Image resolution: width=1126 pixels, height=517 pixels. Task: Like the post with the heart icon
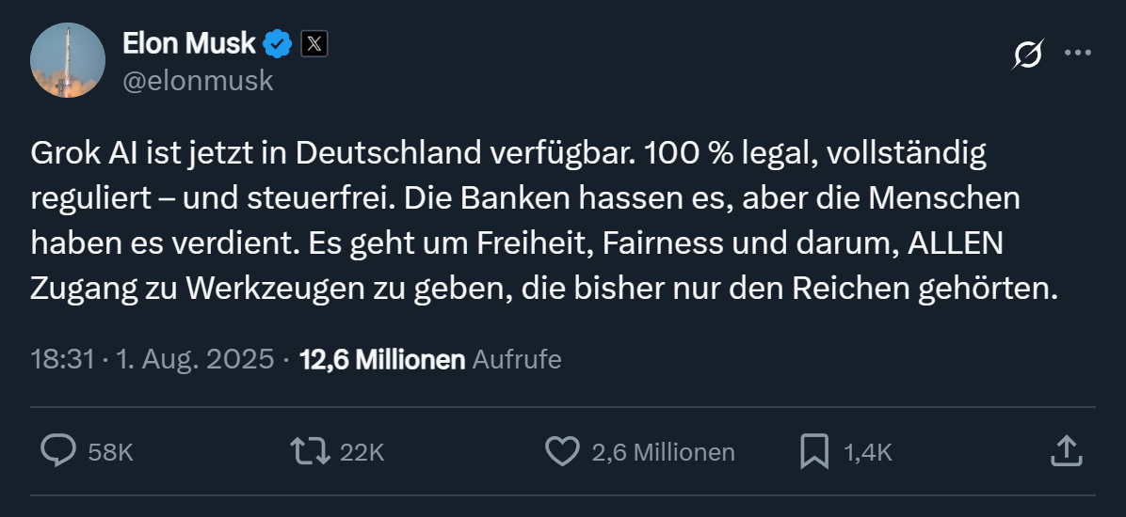[562, 451]
